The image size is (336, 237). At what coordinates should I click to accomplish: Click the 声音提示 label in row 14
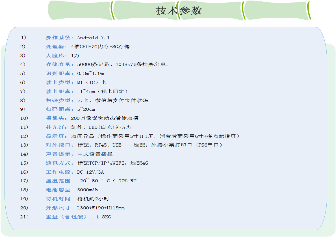point(58,154)
